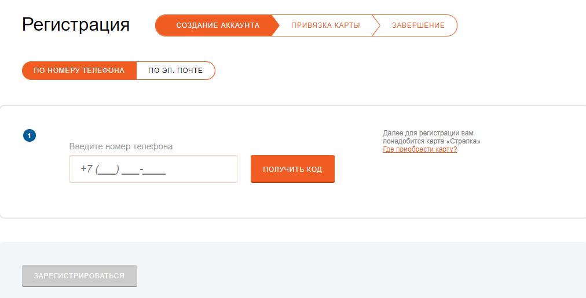Screen dimensions: 586x298
Task: Go to the Привязка карты step
Action: click(x=325, y=25)
